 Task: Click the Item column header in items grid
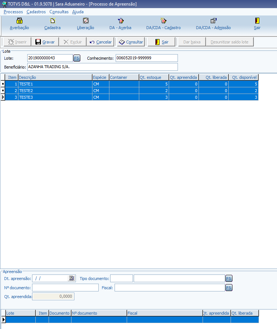(x=12, y=77)
